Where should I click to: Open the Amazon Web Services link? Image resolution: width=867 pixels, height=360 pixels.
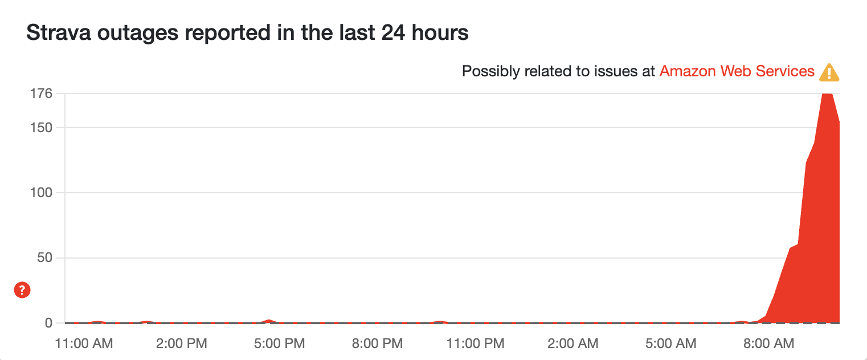coord(737,71)
